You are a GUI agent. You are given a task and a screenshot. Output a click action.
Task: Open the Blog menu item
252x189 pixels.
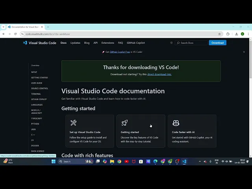(x=87, y=43)
